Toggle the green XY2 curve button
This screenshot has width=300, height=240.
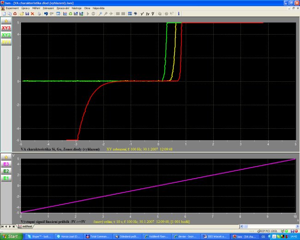point(6,35)
